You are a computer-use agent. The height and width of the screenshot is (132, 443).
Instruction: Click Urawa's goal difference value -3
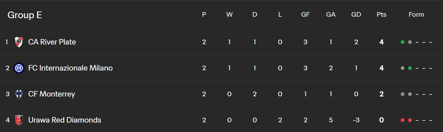point(356,120)
